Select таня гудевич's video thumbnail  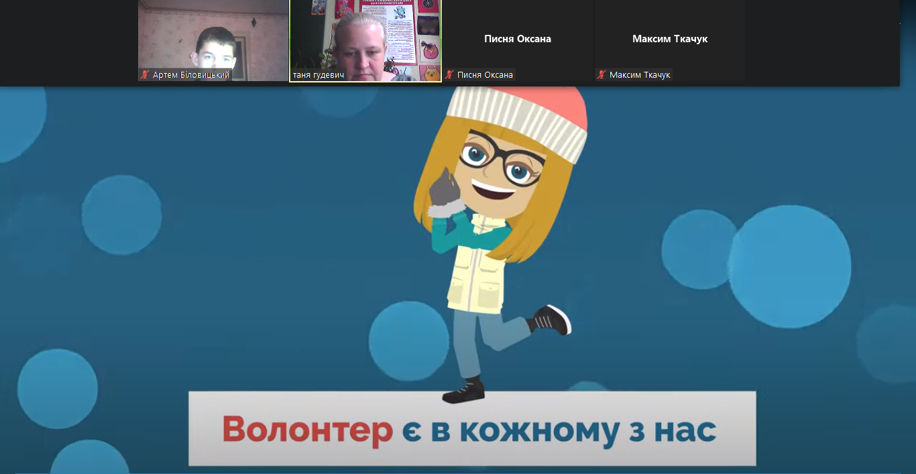coord(365,41)
